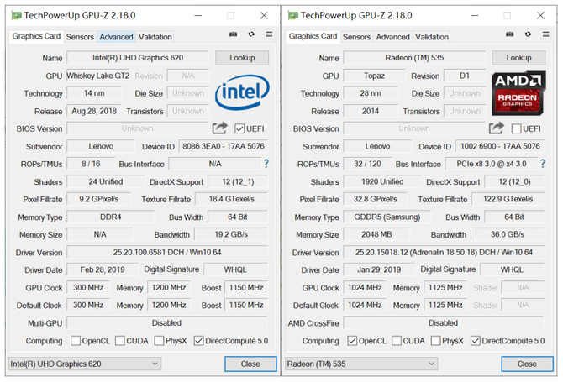Click the refresh icon in Intel GPU-Z window
563x382 pixels.
click(251, 35)
